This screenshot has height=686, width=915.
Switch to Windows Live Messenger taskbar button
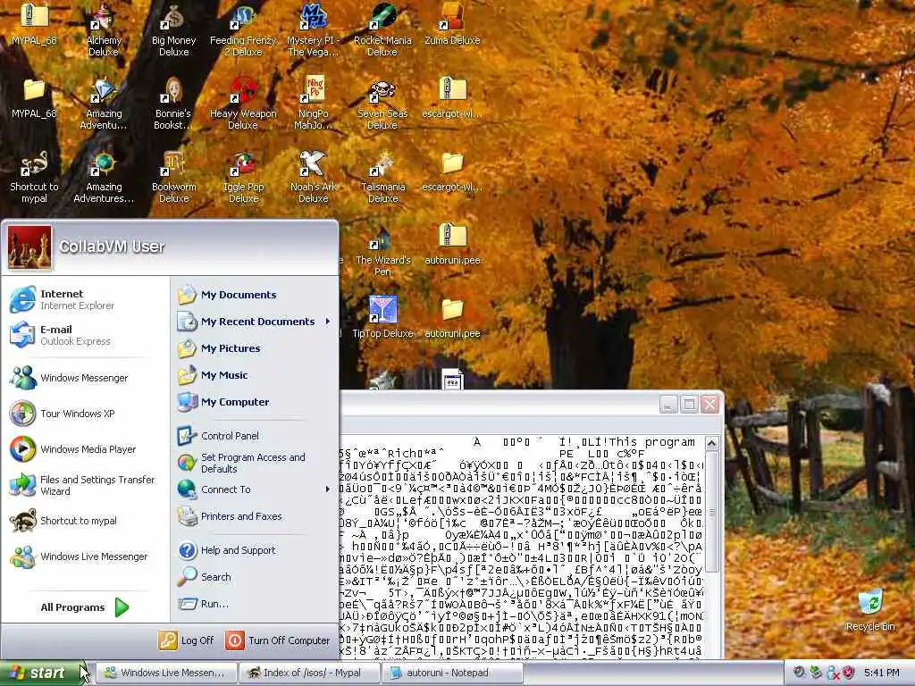pyautogui.click(x=166, y=673)
